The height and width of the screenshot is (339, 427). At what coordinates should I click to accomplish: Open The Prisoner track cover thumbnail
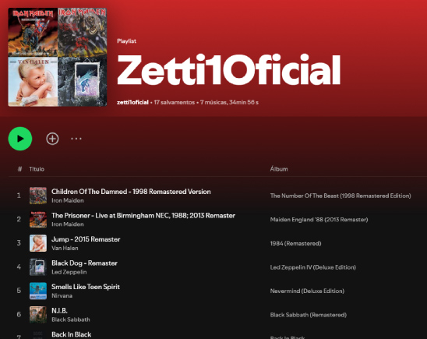[38, 219]
